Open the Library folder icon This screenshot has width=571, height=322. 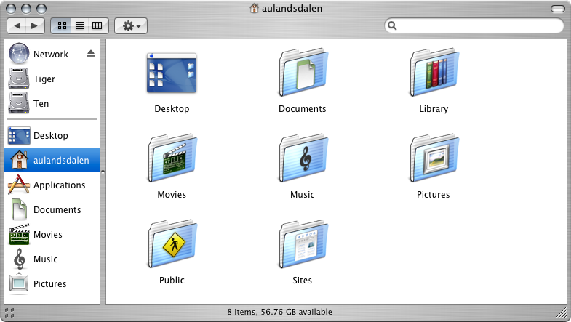[x=434, y=73]
